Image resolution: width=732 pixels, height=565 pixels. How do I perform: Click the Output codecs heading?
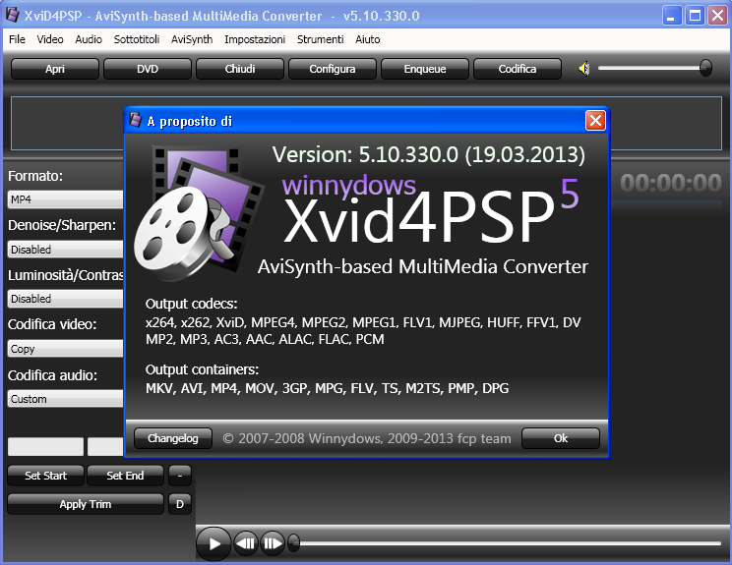[192, 304]
